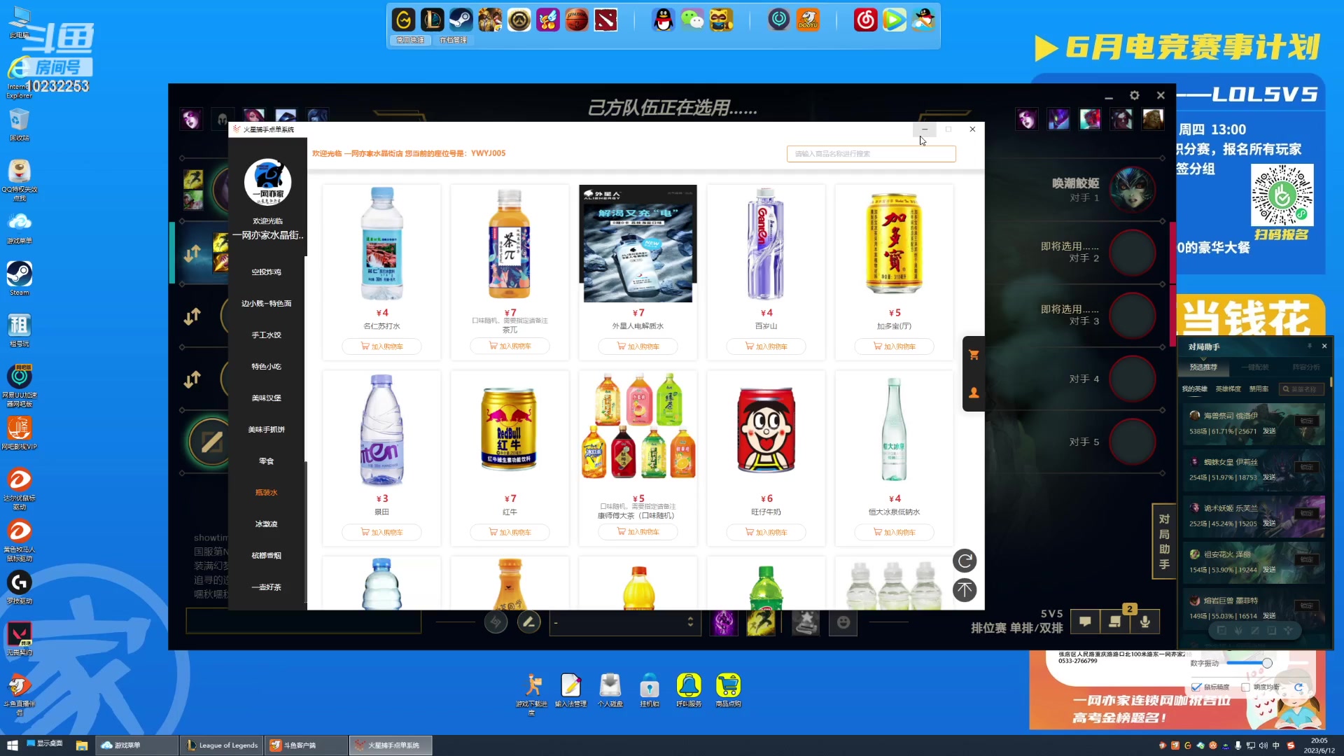This screenshot has height=756, width=1344.
Task: Click the circular refresh icon in order window
Action: [x=965, y=561]
